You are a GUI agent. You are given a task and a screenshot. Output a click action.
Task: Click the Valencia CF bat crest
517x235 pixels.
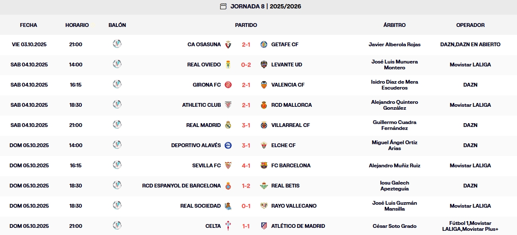(264, 85)
